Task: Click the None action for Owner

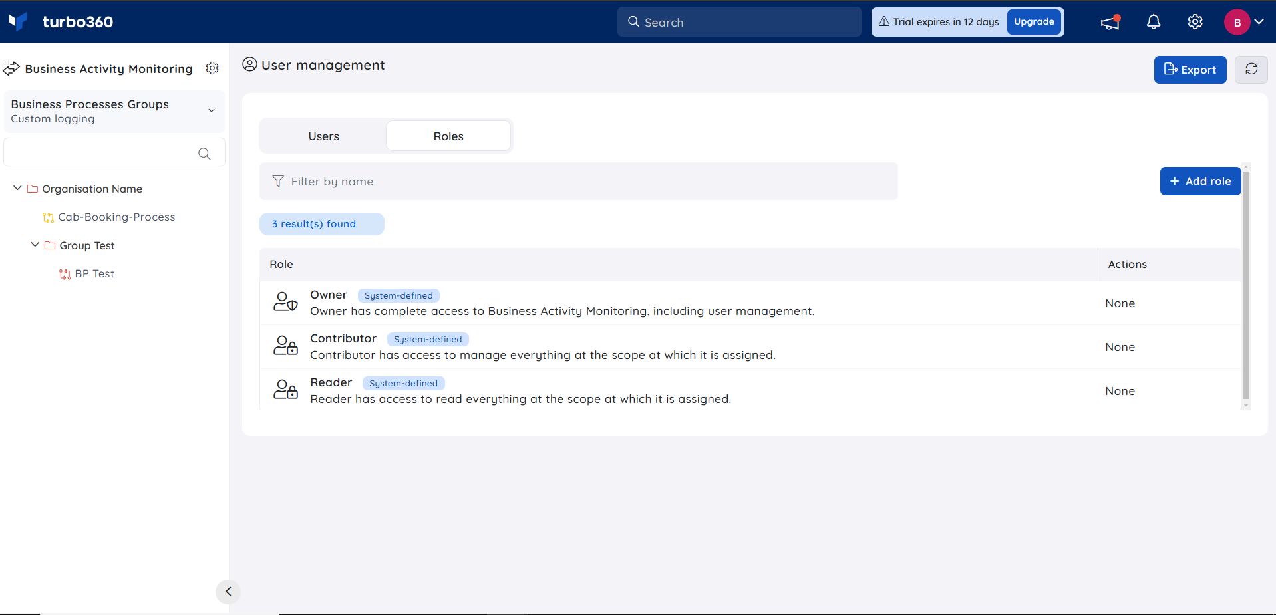Action: [x=1120, y=303]
